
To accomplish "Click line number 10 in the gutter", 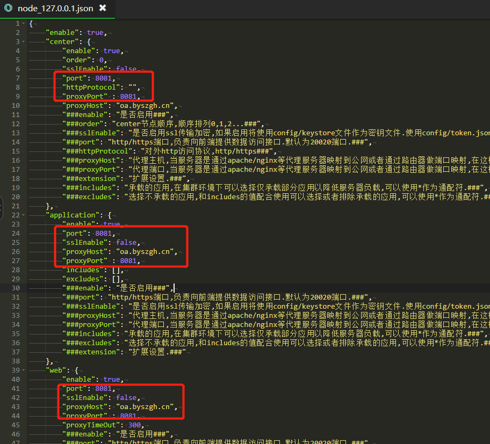I will click(17, 106).
